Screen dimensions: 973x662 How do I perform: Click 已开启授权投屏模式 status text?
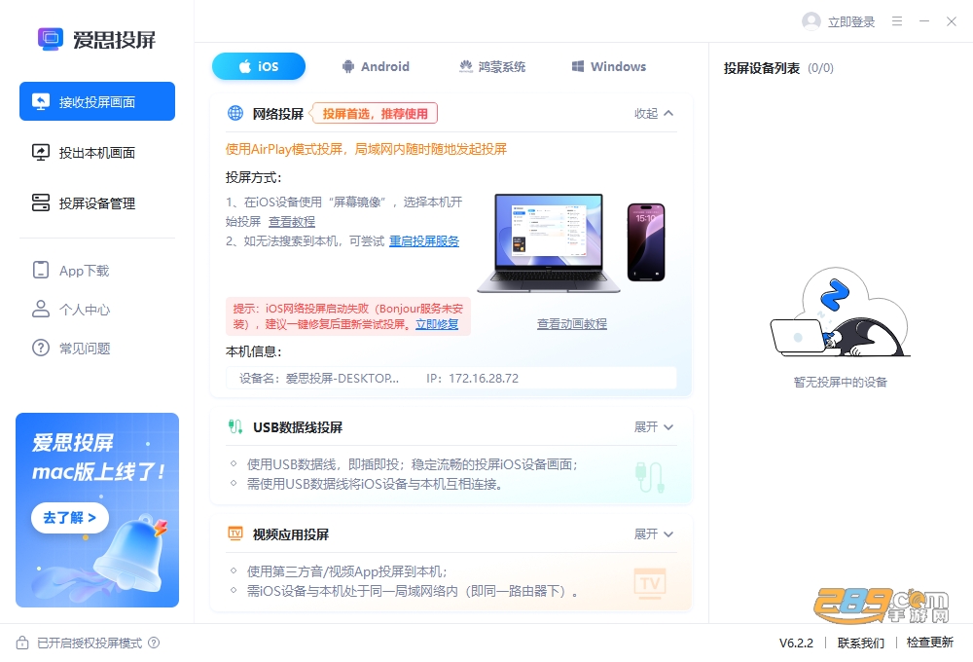90,644
